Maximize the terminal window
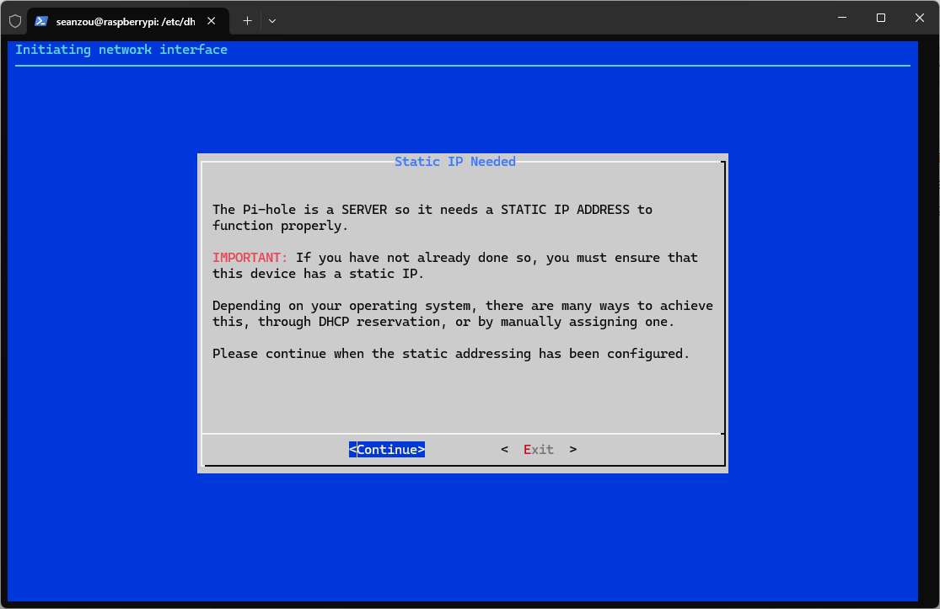 (x=881, y=18)
